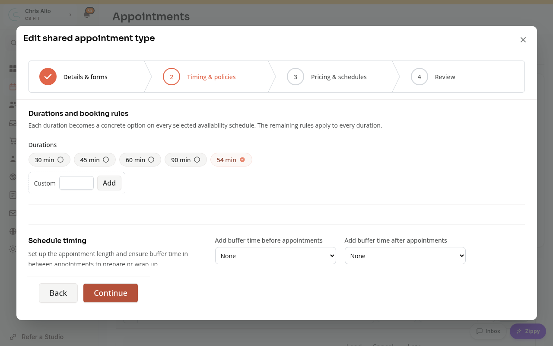Image resolution: width=553 pixels, height=346 pixels.
Task: Open the shopping cart icon in sidebar
Action: click(13, 141)
